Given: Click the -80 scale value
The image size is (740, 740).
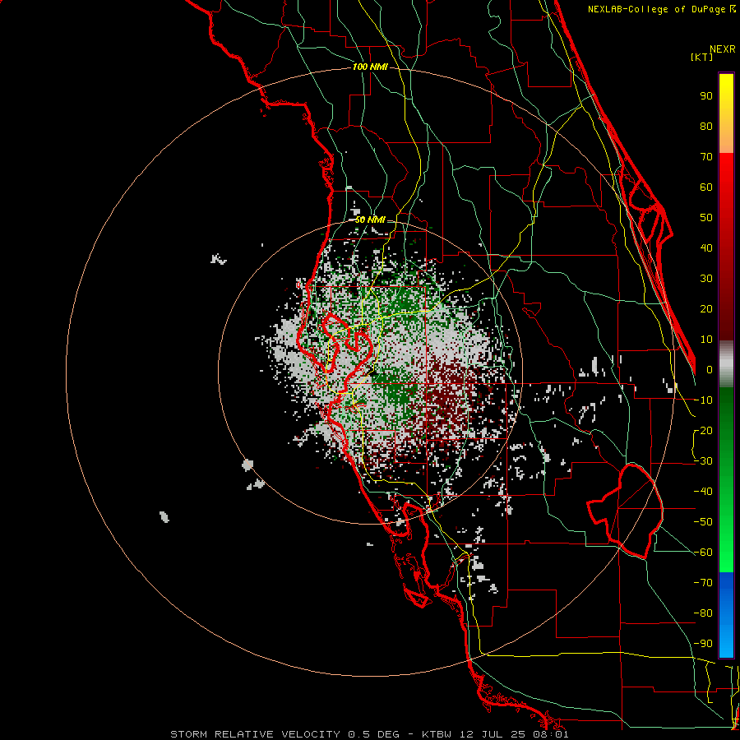Looking at the screenshot, I should pyautogui.click(x=703, y=613).
